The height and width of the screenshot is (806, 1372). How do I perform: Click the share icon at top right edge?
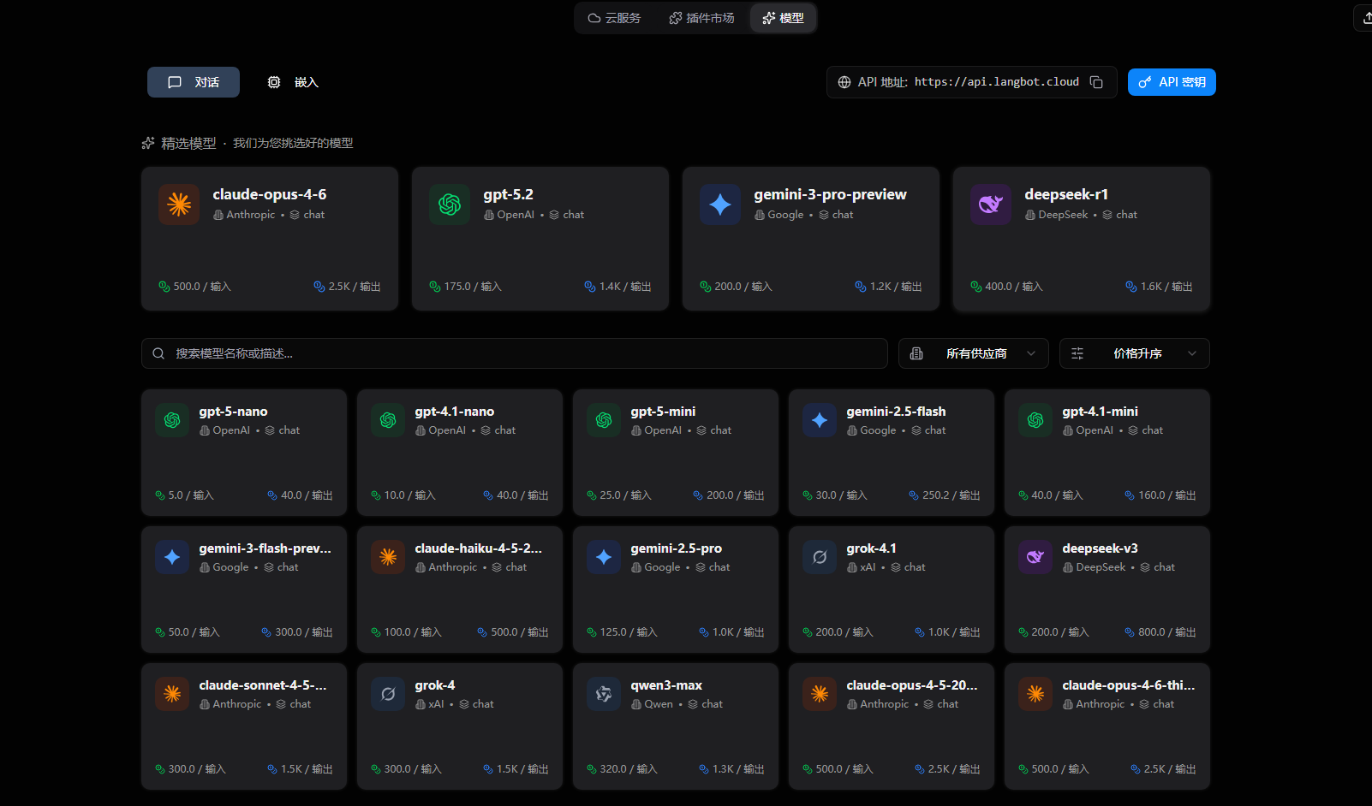click(1367, 18)
